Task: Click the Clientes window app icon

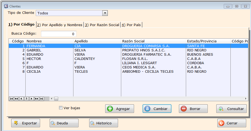Action: (x=6, y=6)
